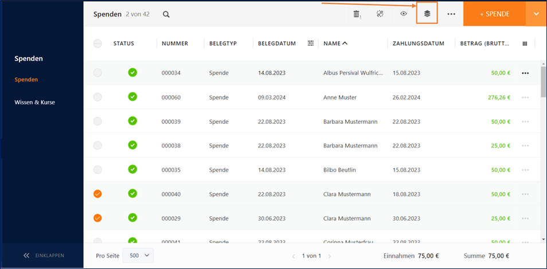The height and width of the screenshot is (269, 547).
Task: Toggle the select-all checkbox in header
Action: click(x=97, y=44)
